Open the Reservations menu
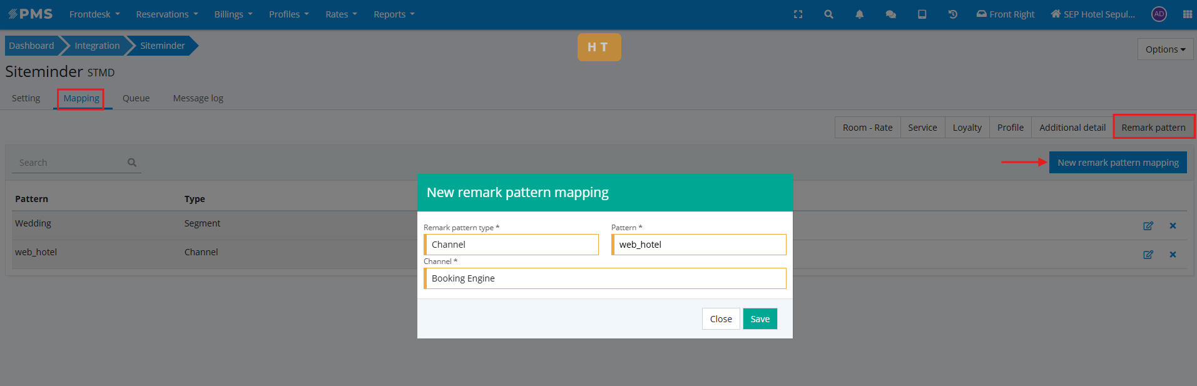The height and width of the screenshot is (386, 1197). [x=166, y=14]
